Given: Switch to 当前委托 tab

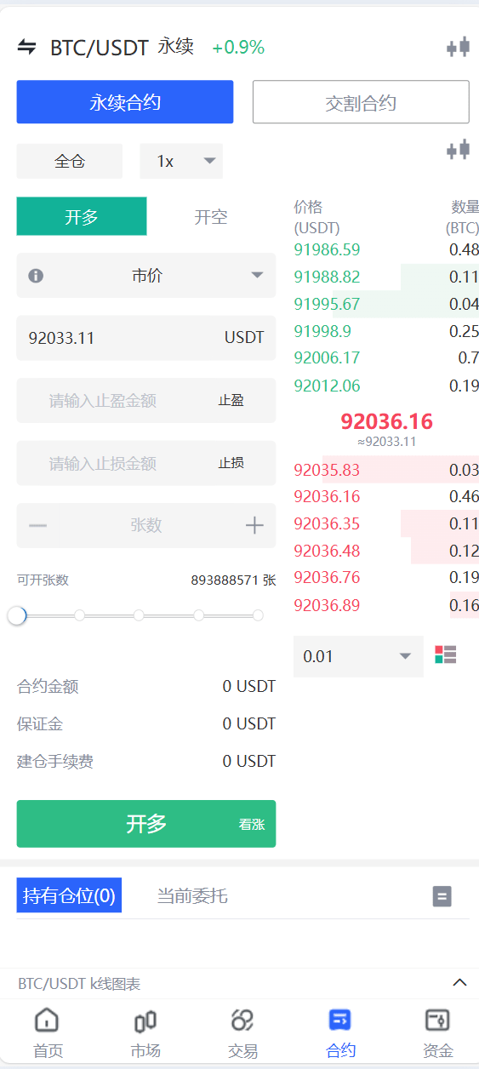Looking at the screenshot, I should click(x=192, y=895).
